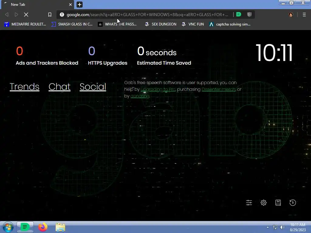Stop loading the page with the X button
The height and width of the screenshot is (233, 311).
pos(26,15)
